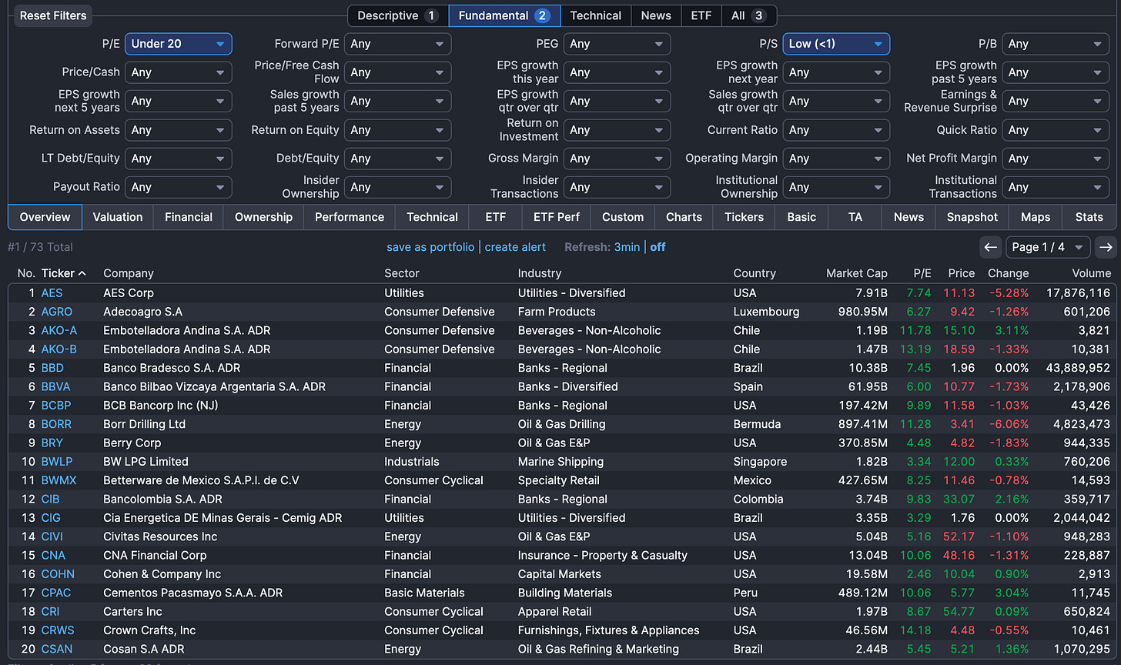Expand the Payout Ratio dropdown

coord(178,187)
